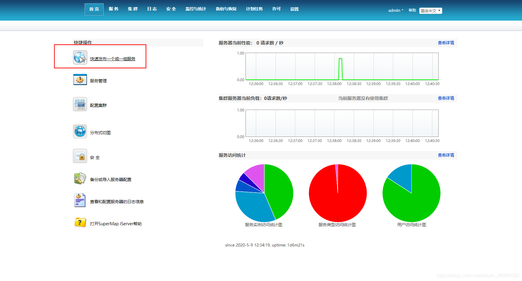
Task: Open the 简体中文 language selector
Action: pyautogui.click(x=430, y=10)
